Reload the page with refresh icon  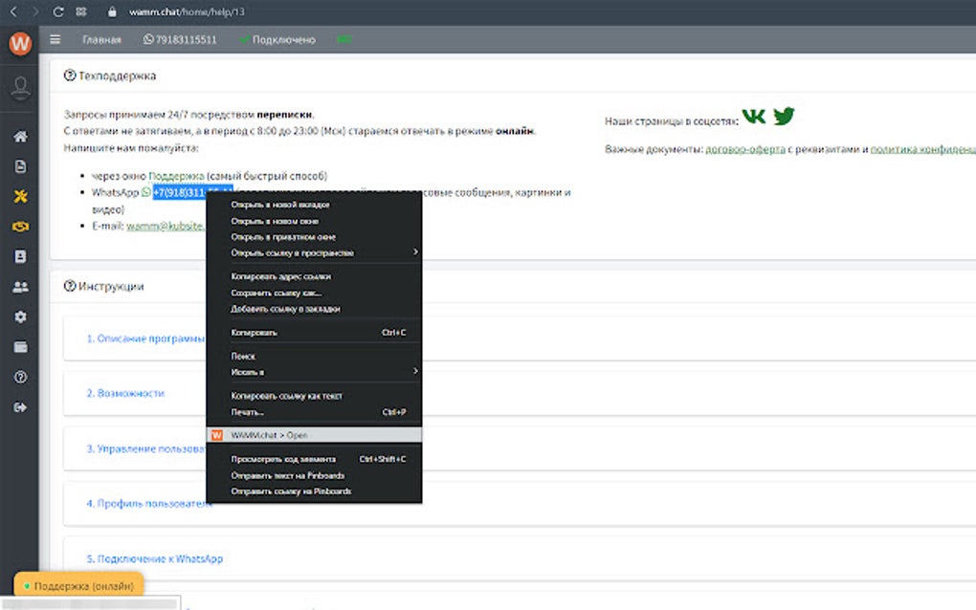[57, 11]
